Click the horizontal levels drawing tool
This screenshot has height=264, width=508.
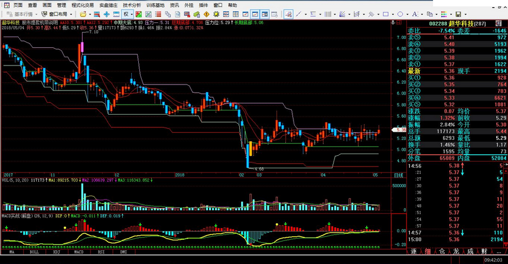coord(313,14)
